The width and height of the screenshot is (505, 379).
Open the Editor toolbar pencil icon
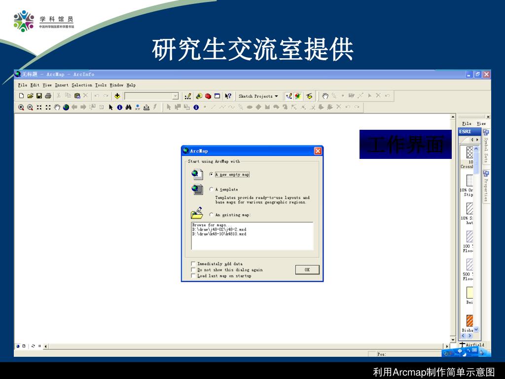point(188,96)
